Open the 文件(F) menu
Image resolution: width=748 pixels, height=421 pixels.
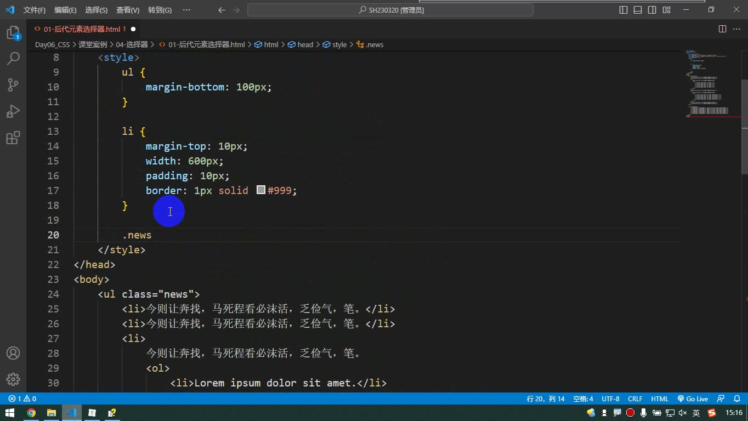[35, 10]
